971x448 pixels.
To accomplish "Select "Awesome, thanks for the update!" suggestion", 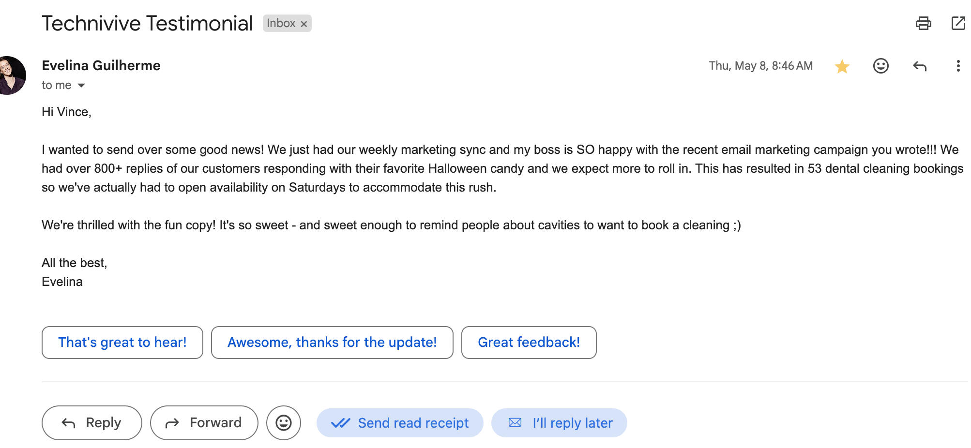I will (332, 343).
